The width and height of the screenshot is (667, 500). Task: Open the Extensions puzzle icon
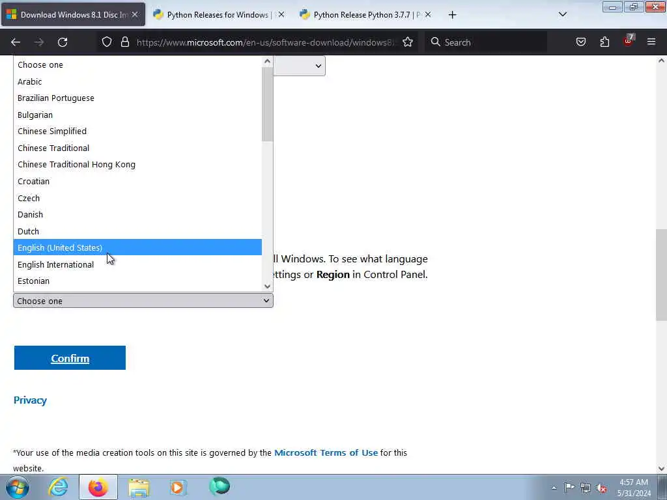(604, 42)
